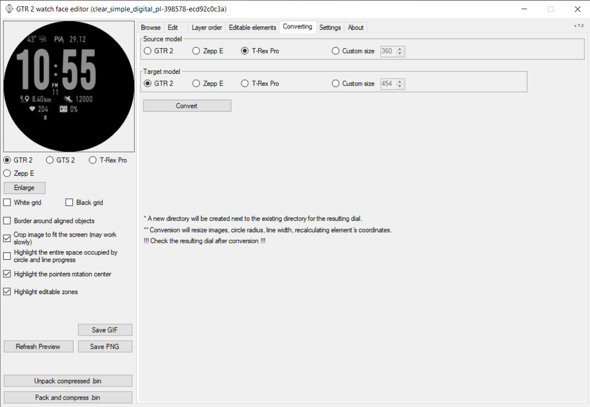Screen dimensions: 590x407
Task: Click the Refresh Preview button
Action: [38, 346]
